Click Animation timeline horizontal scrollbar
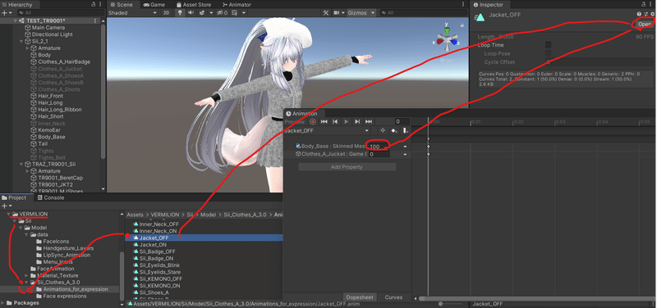This screenshot has height=308, width=657. 536,298
